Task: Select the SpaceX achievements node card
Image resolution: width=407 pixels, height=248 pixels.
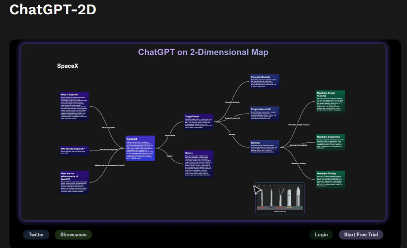Action: pyautogui.click(x=74, y=182)
